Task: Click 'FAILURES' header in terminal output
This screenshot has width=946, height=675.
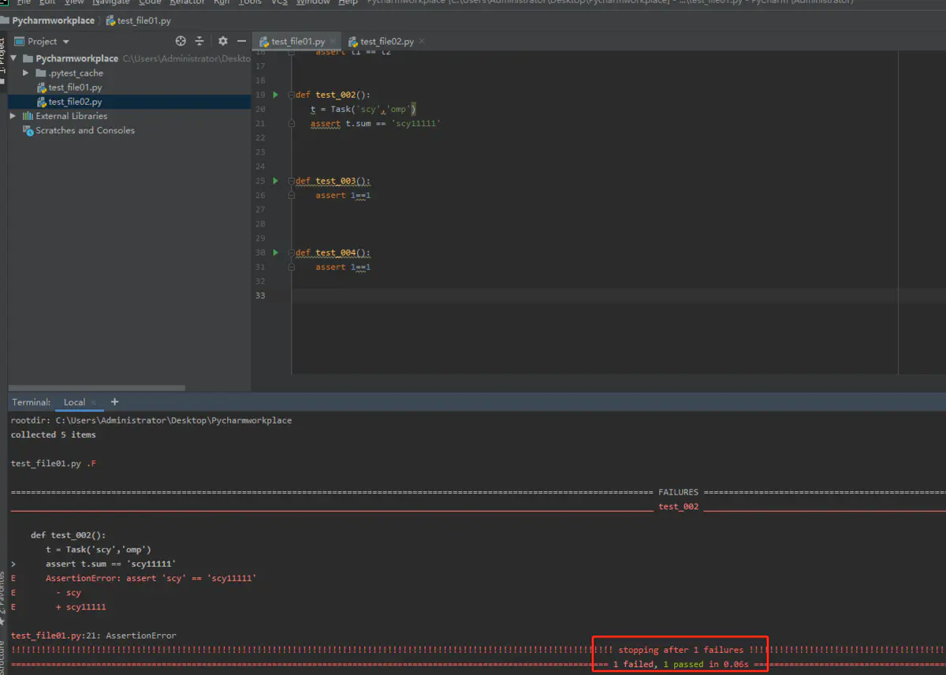Action: pyautogui.click(x=678, y=492)
